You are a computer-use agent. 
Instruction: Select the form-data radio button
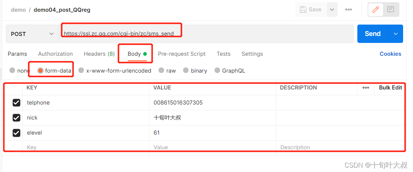click(40, 70)
